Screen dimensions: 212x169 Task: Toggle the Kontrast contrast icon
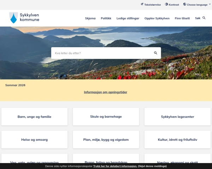tap(166, 4)
